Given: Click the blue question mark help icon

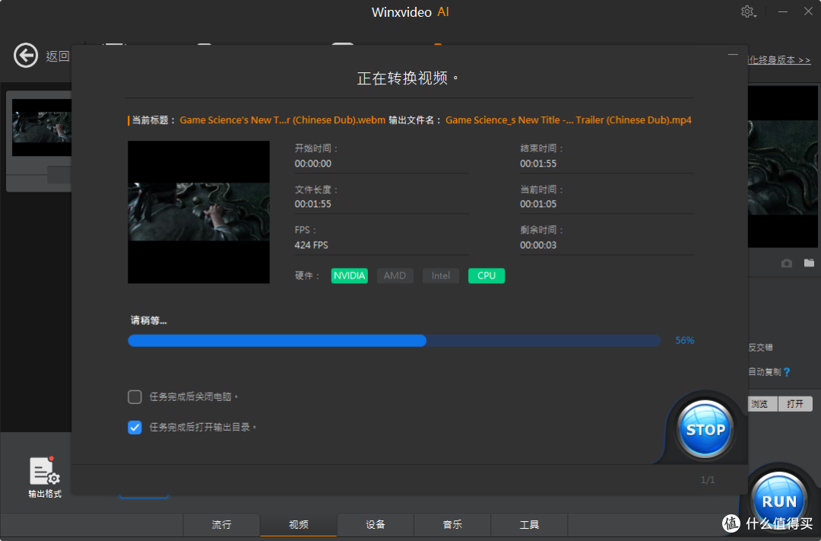Looking at the screenshot, I should click(x=787, y=372).
